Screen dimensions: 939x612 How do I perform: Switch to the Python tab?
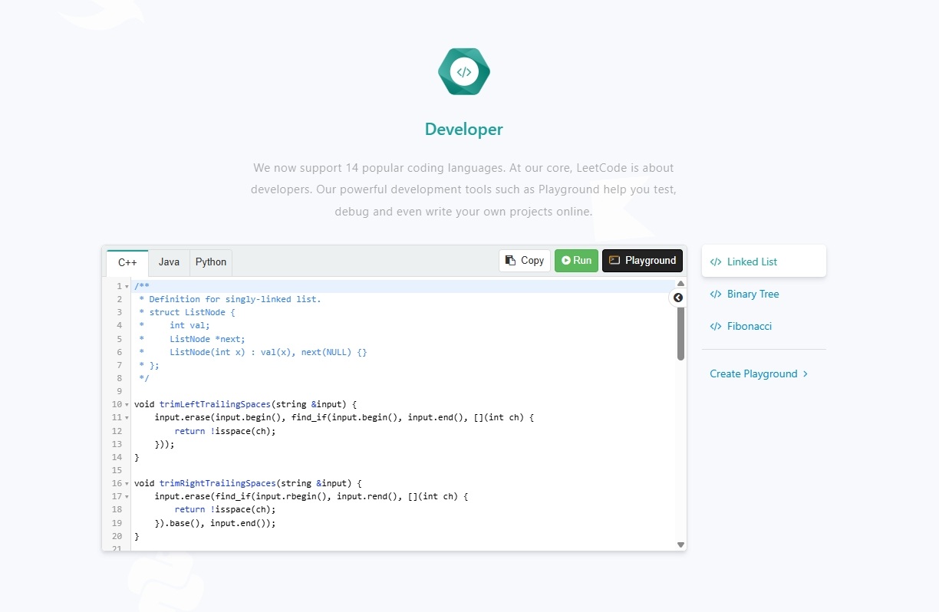click(x=211, y=262)
